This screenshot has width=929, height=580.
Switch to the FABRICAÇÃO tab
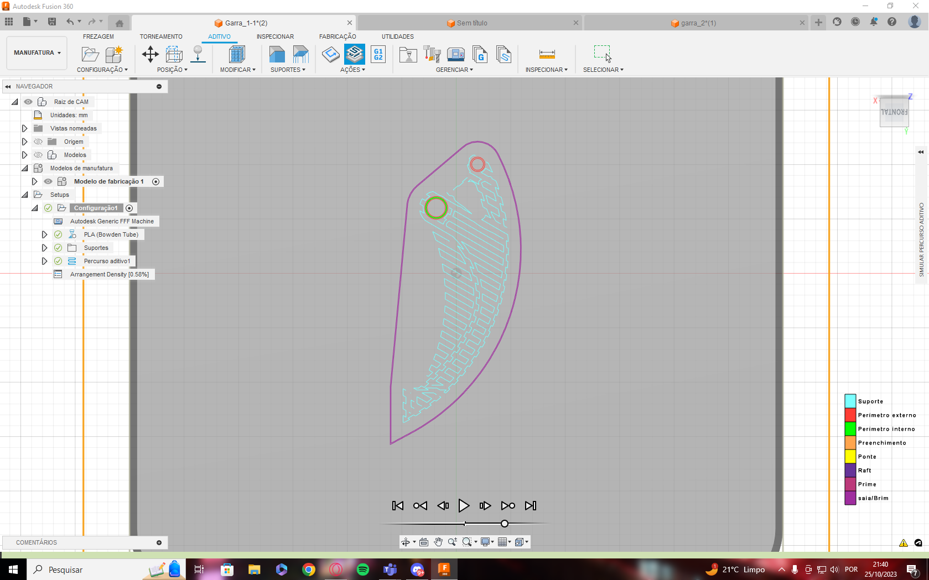coord(338,36)
